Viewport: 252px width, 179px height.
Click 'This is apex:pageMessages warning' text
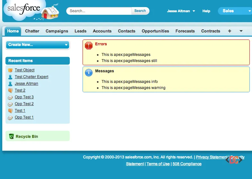pyautogui.click(x=133, y=88)
